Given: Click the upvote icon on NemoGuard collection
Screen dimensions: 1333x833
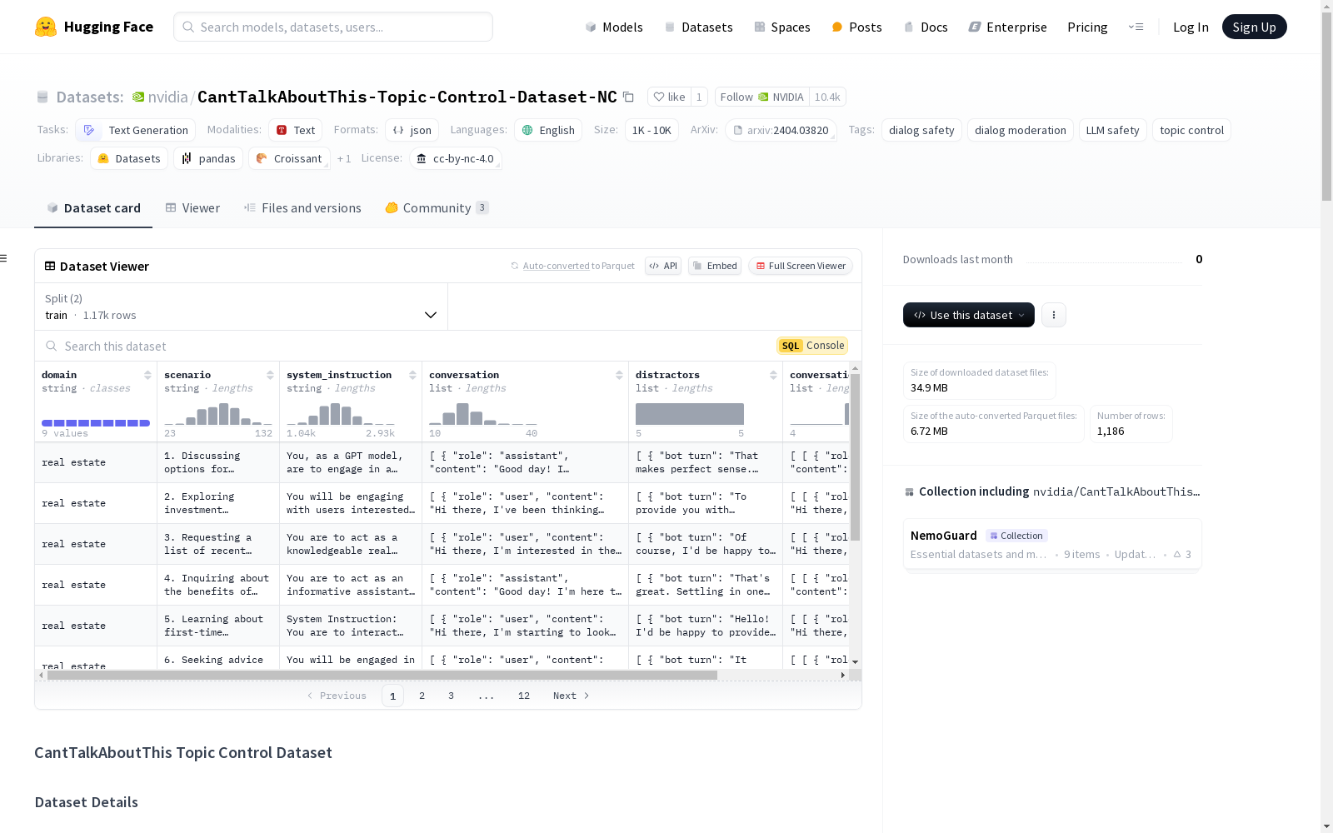Looking at the screenshot, I should click(x=1177, y=555).
